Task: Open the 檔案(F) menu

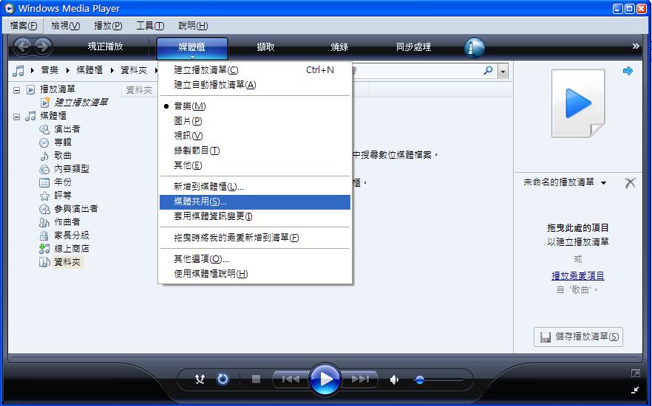Action: [x=24, y=26]
